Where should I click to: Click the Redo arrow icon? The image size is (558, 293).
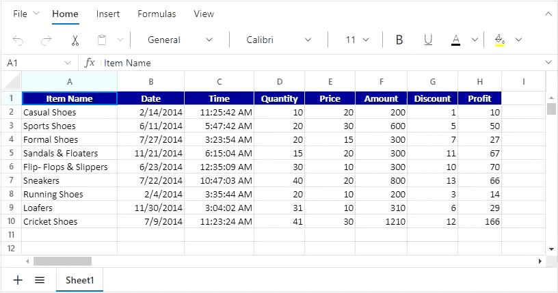coord(46,40)
